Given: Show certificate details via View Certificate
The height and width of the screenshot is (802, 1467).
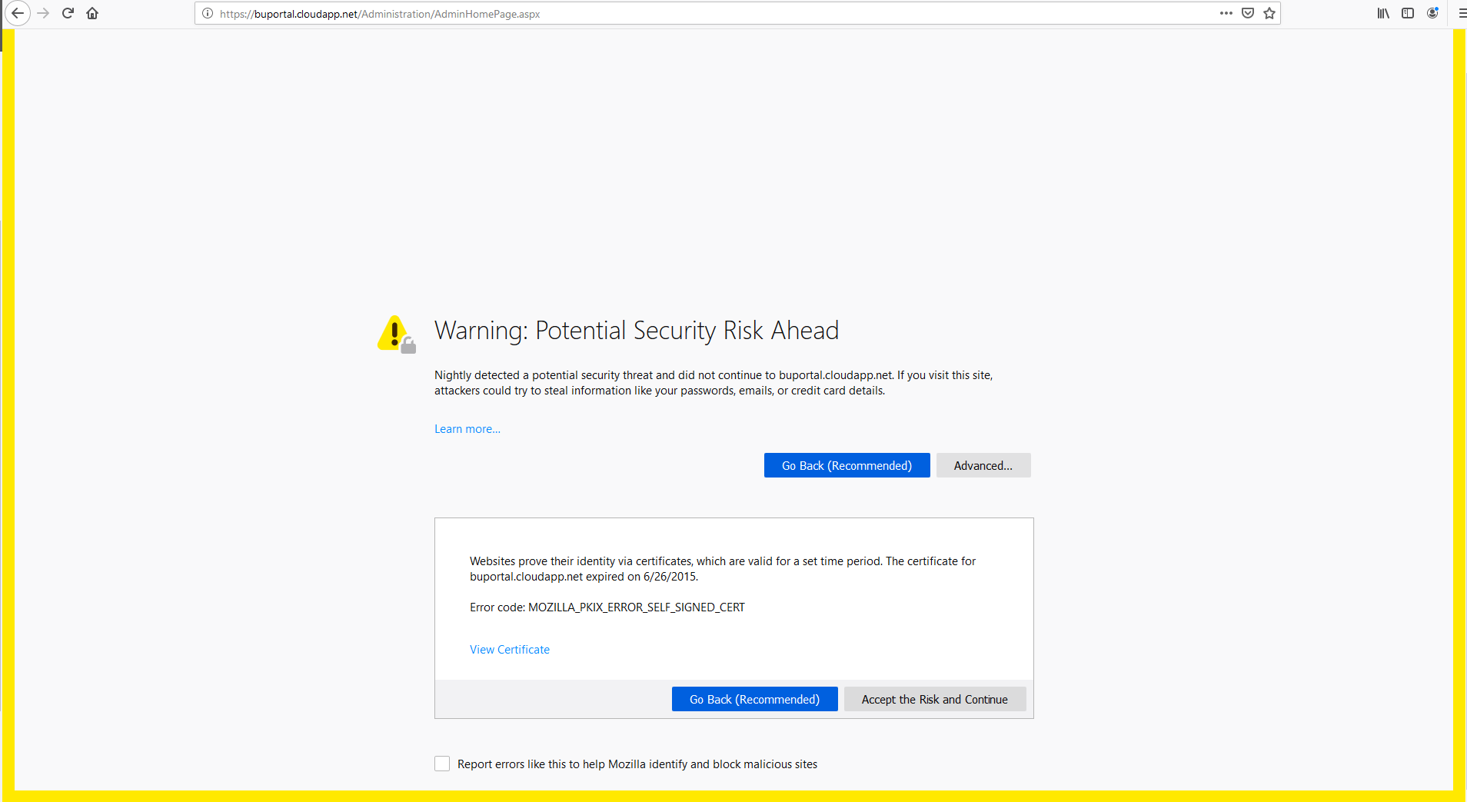Looking at the screenshot, I should [x=509, y=649].
